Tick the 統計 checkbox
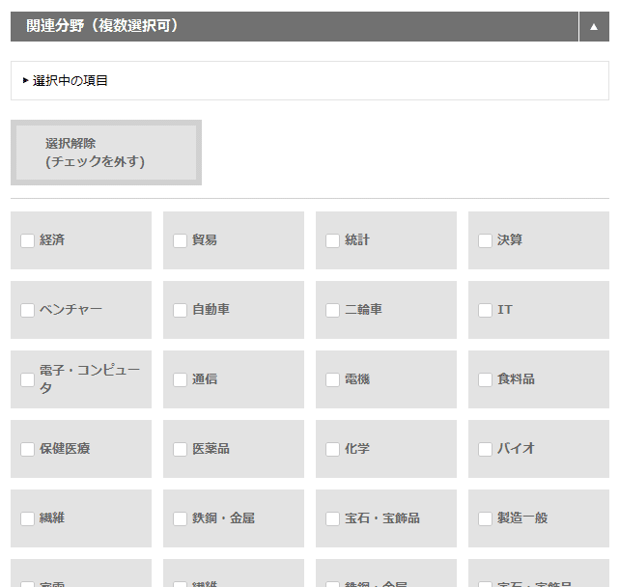The height and width of the screenshot is (587, 619). click(332, 240)
